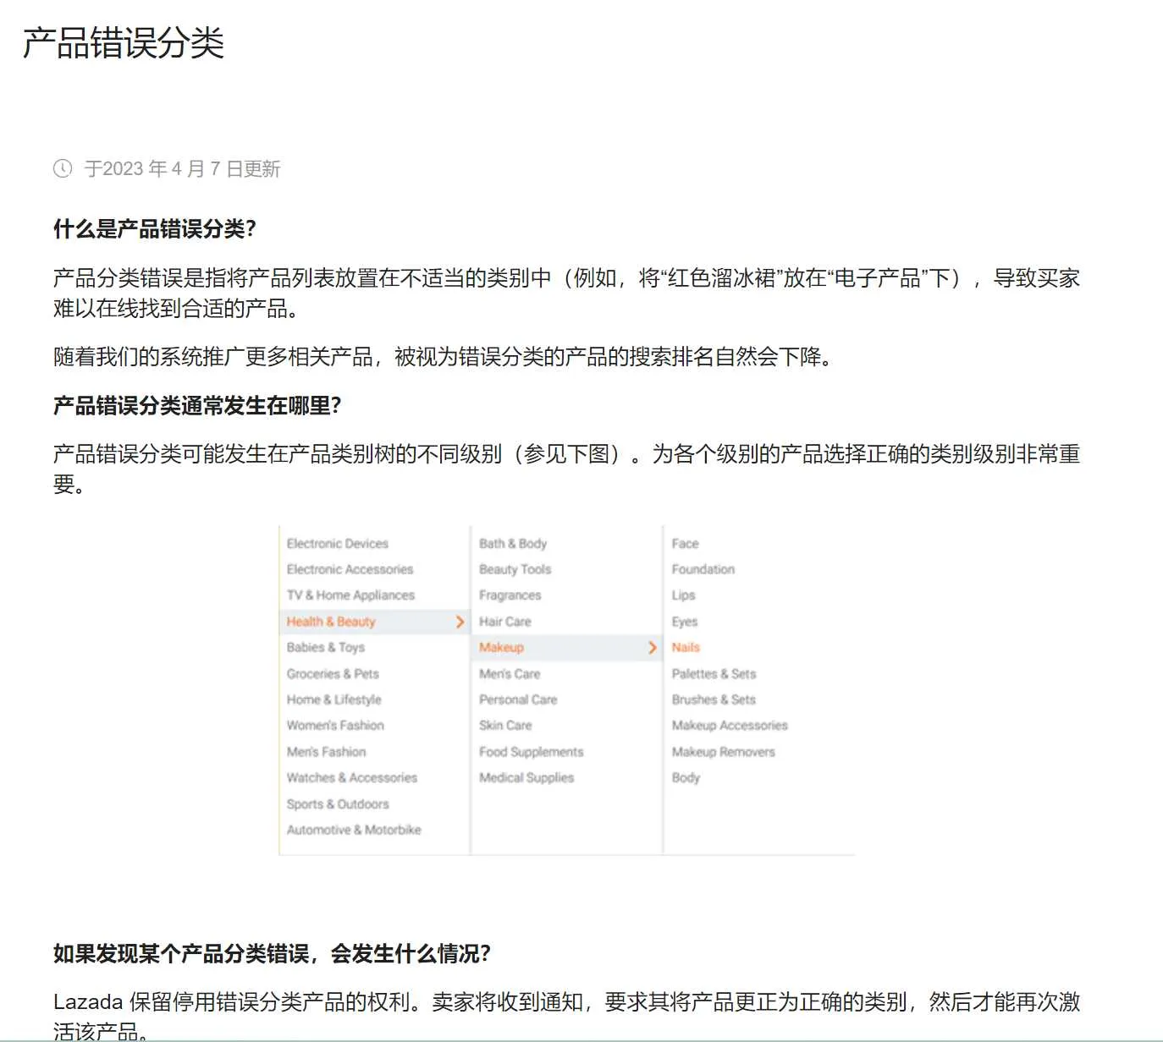Open the Makeup Removers subcategory
The width and height of the screenshot is (1163, 1042).
[x=724, y=751]
